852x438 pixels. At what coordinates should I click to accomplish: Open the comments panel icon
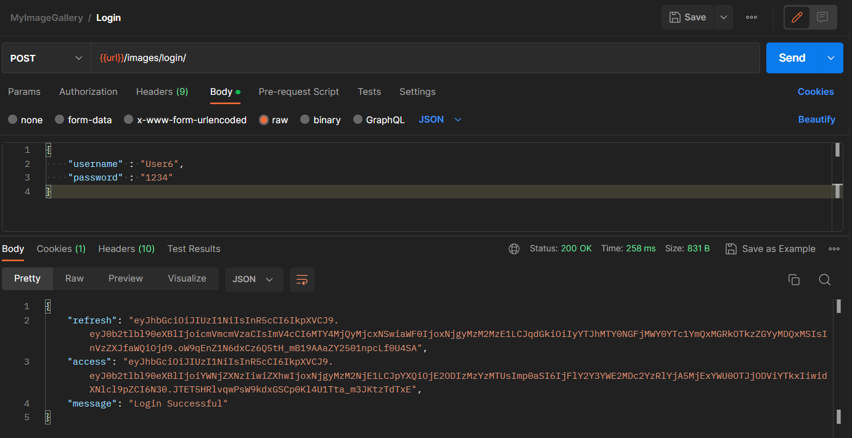pos(822,17)
